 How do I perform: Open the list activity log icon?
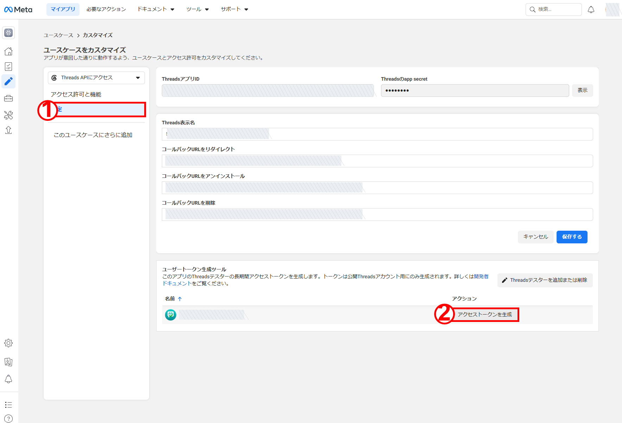pos(8,405)
